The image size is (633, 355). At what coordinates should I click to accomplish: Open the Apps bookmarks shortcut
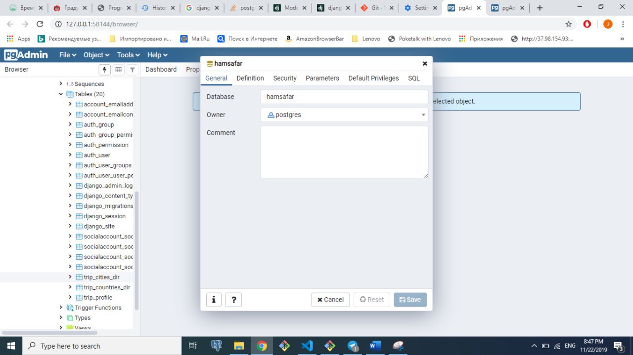[18, 39]
